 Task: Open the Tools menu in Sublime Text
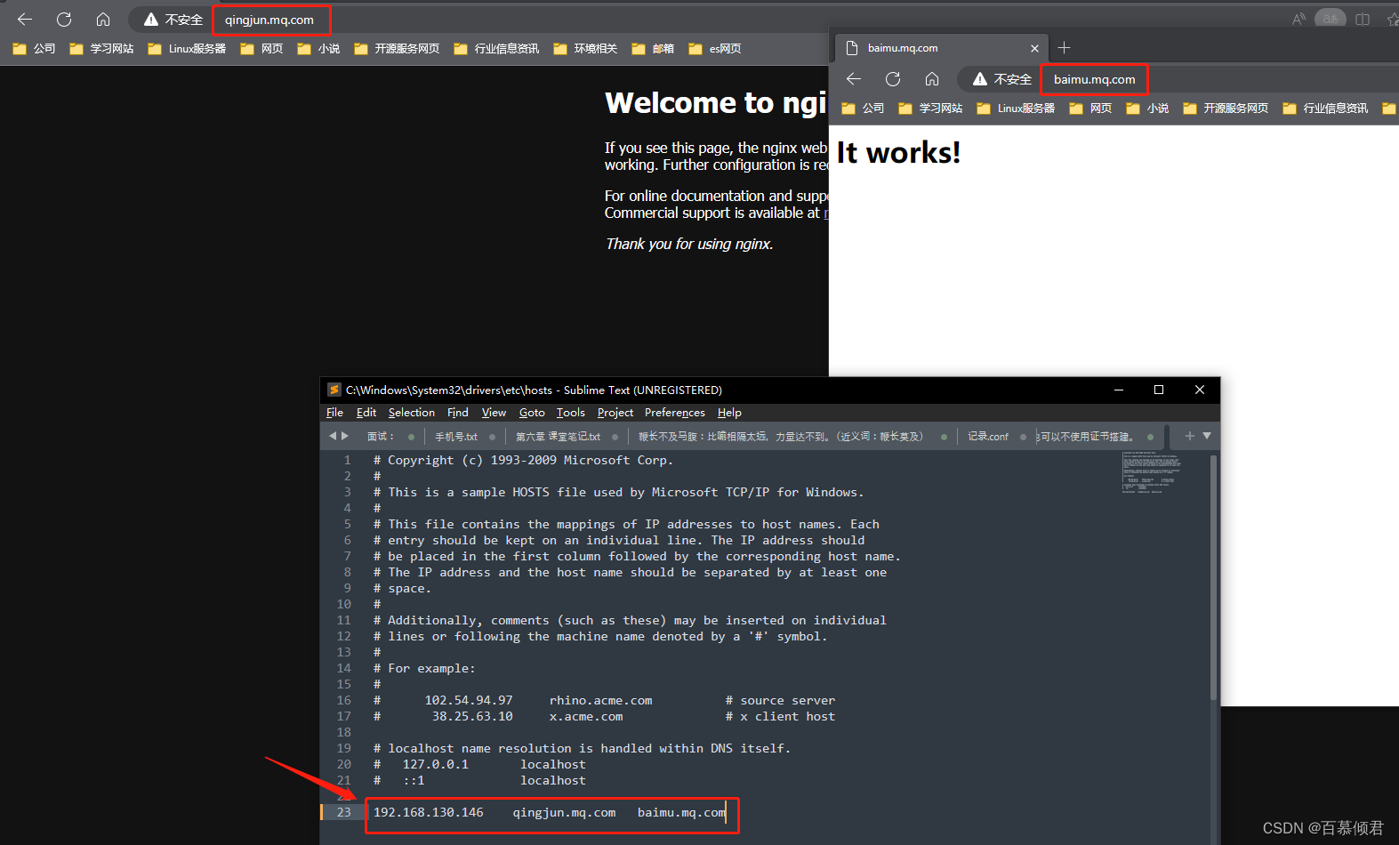(571, 413)
